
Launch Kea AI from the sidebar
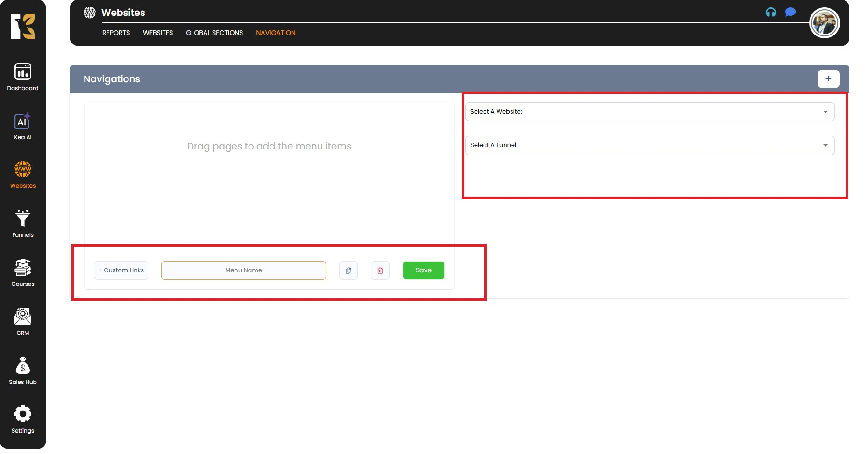23,126
